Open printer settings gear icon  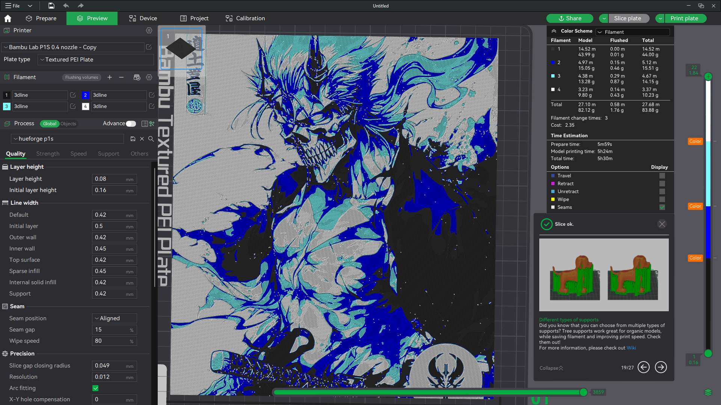click(149, 30)
